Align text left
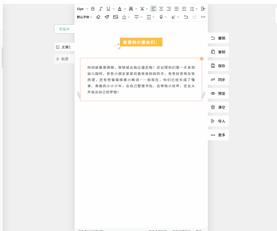This screenshot has height=231, width=277. click(x=153, y=9)
